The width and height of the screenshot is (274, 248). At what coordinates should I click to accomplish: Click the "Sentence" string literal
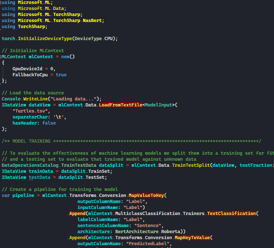tap(148, 226)
